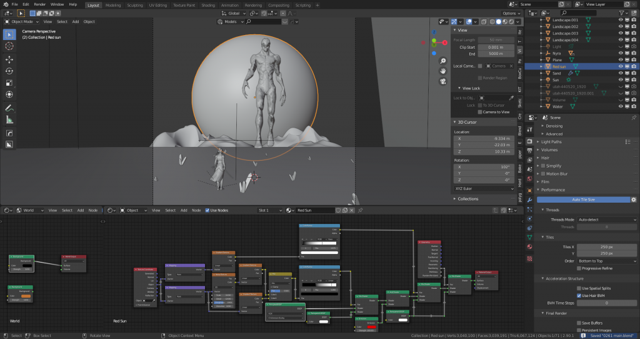Click the red Emission color swatch node
The width and height of the screenshot is (640, 339).
pyautogui.click(x=371, y=327)
